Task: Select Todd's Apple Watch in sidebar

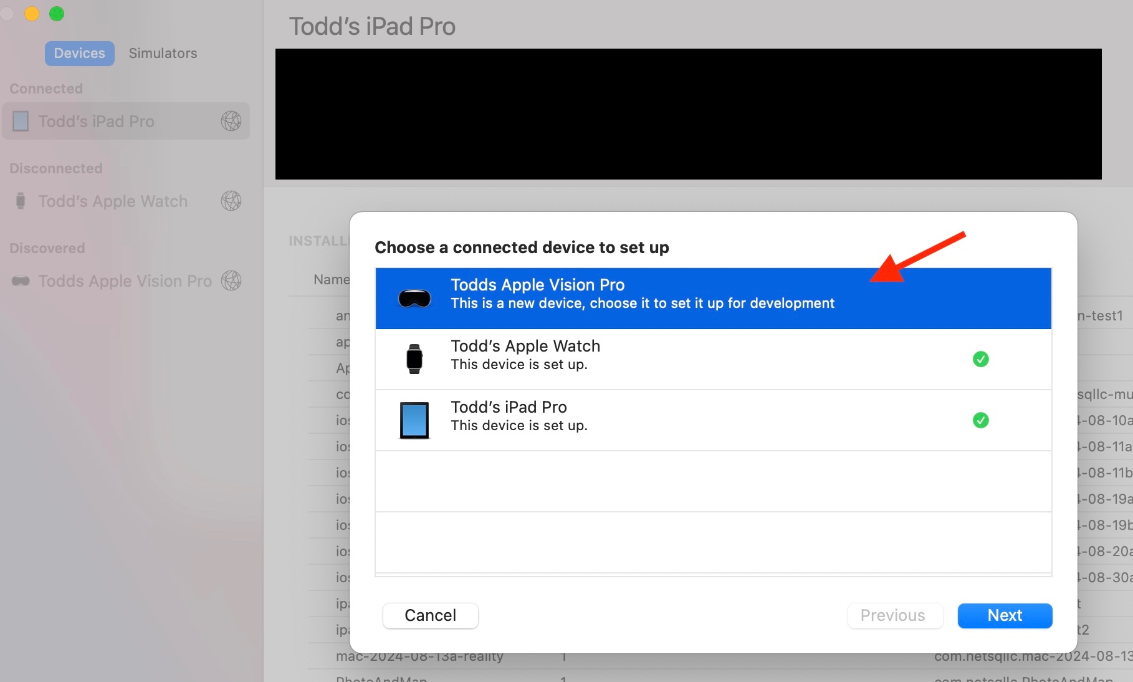Action: point(126,201)
